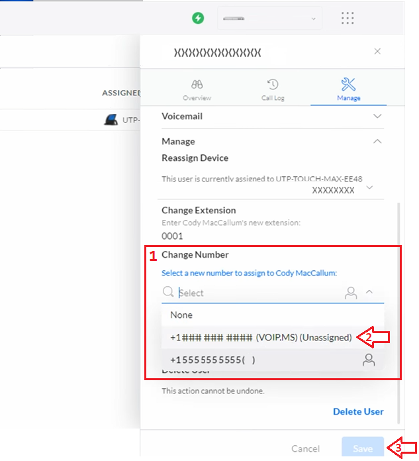Click the panel's vertical scrollbar
This screenshot has height=461, width=419.
click(x=398, y=312)
